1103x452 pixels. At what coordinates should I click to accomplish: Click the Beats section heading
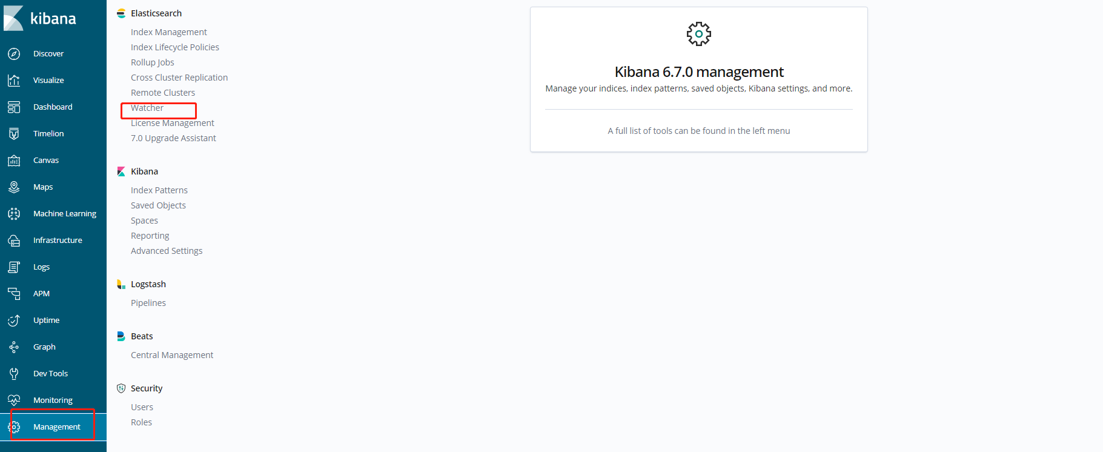tap(142, 336)
